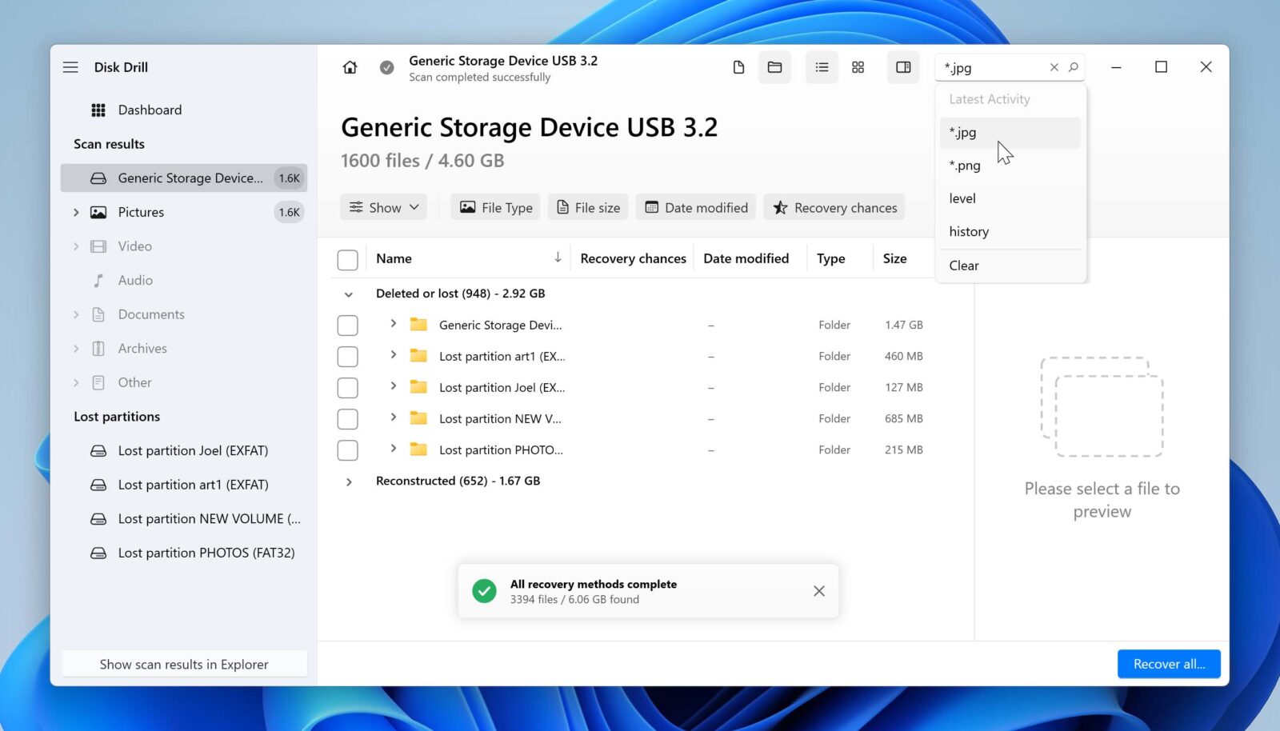Open the Recovery chances filter
Screen dimensions: 1280x731
pos(834,206)
